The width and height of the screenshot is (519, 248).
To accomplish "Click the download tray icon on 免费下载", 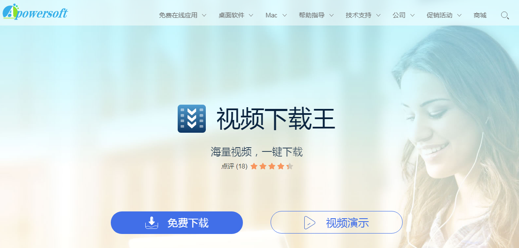I will [x=152, y=222].
